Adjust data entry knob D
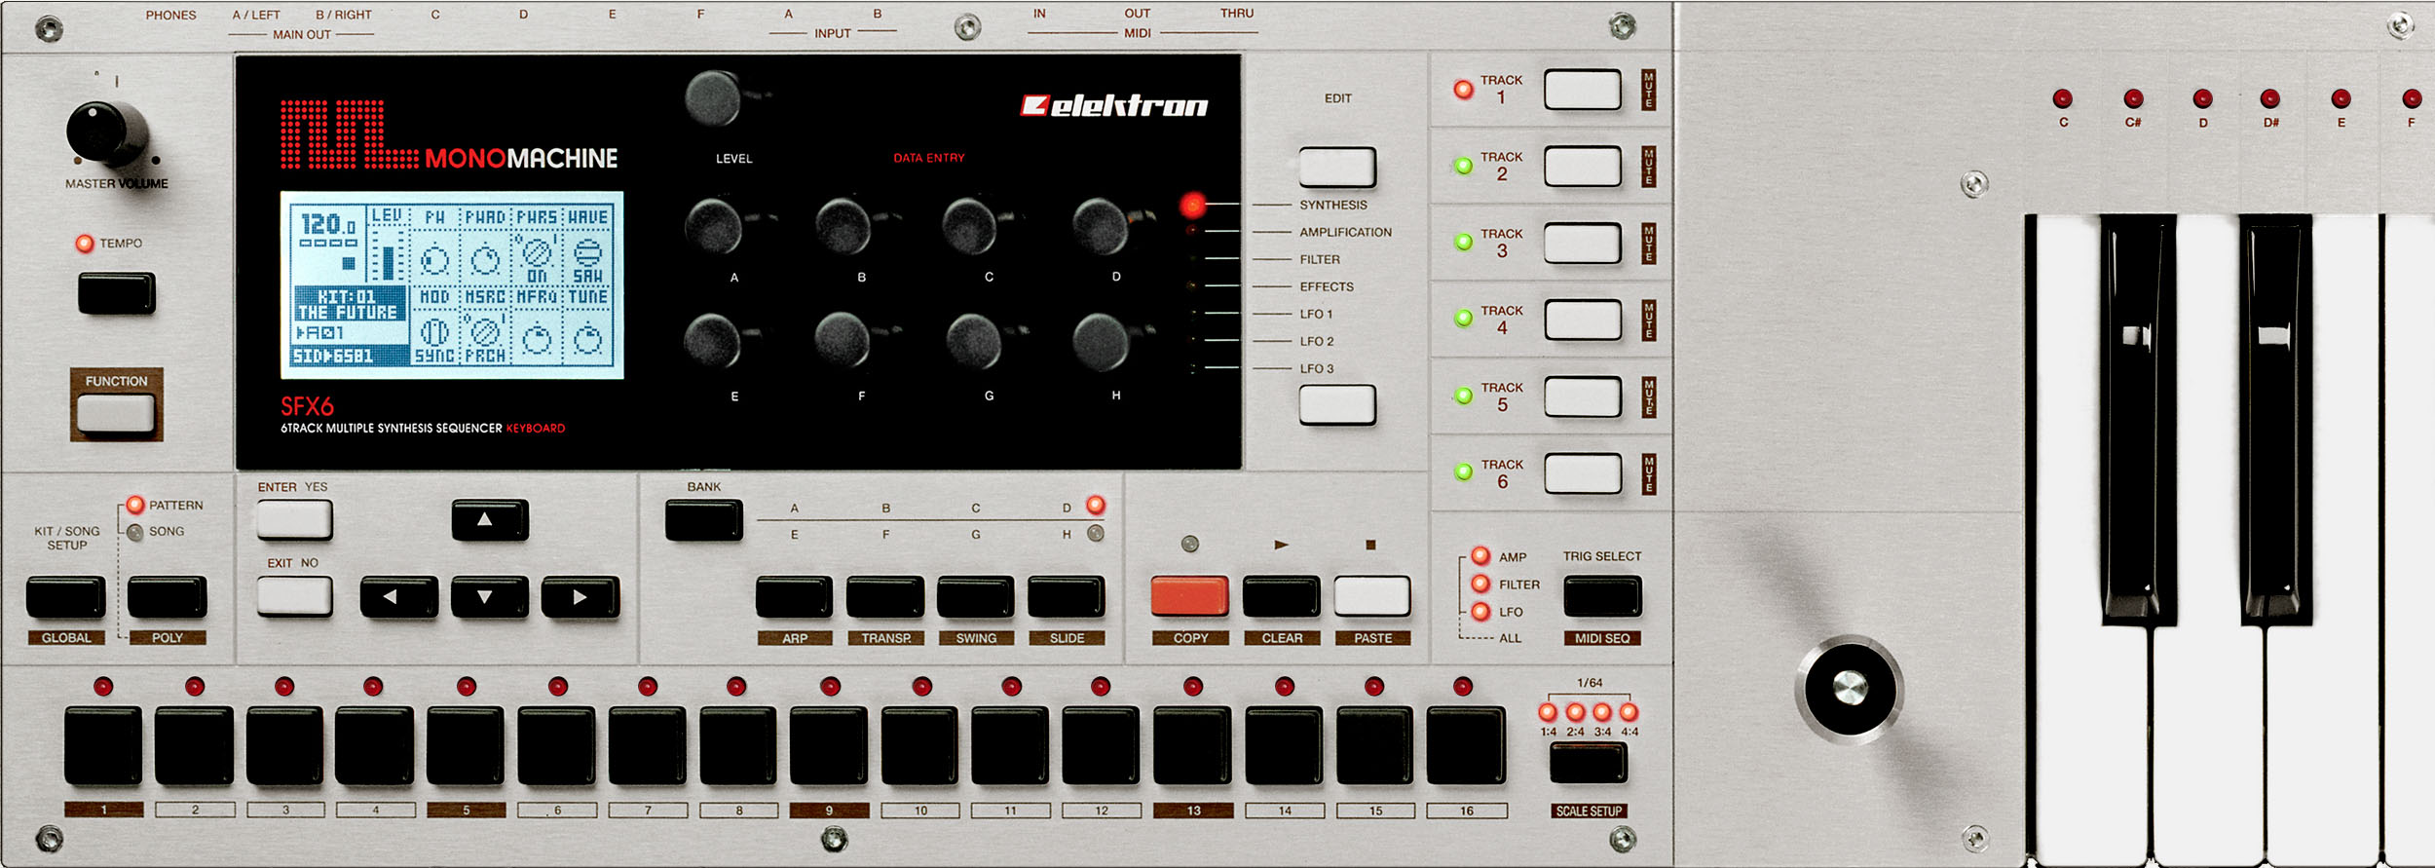This screenshot has height=868, width=2435. tap(1102, 225)
